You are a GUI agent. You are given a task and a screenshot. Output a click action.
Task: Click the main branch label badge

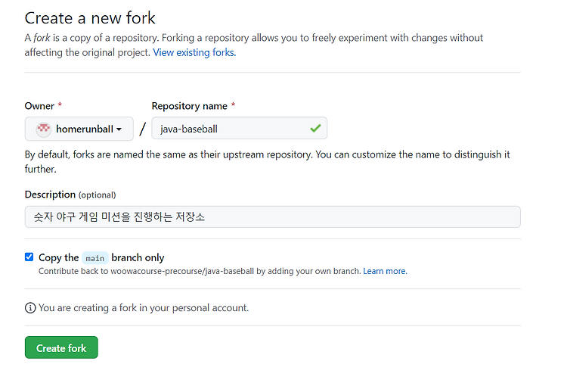coord(95,258)
